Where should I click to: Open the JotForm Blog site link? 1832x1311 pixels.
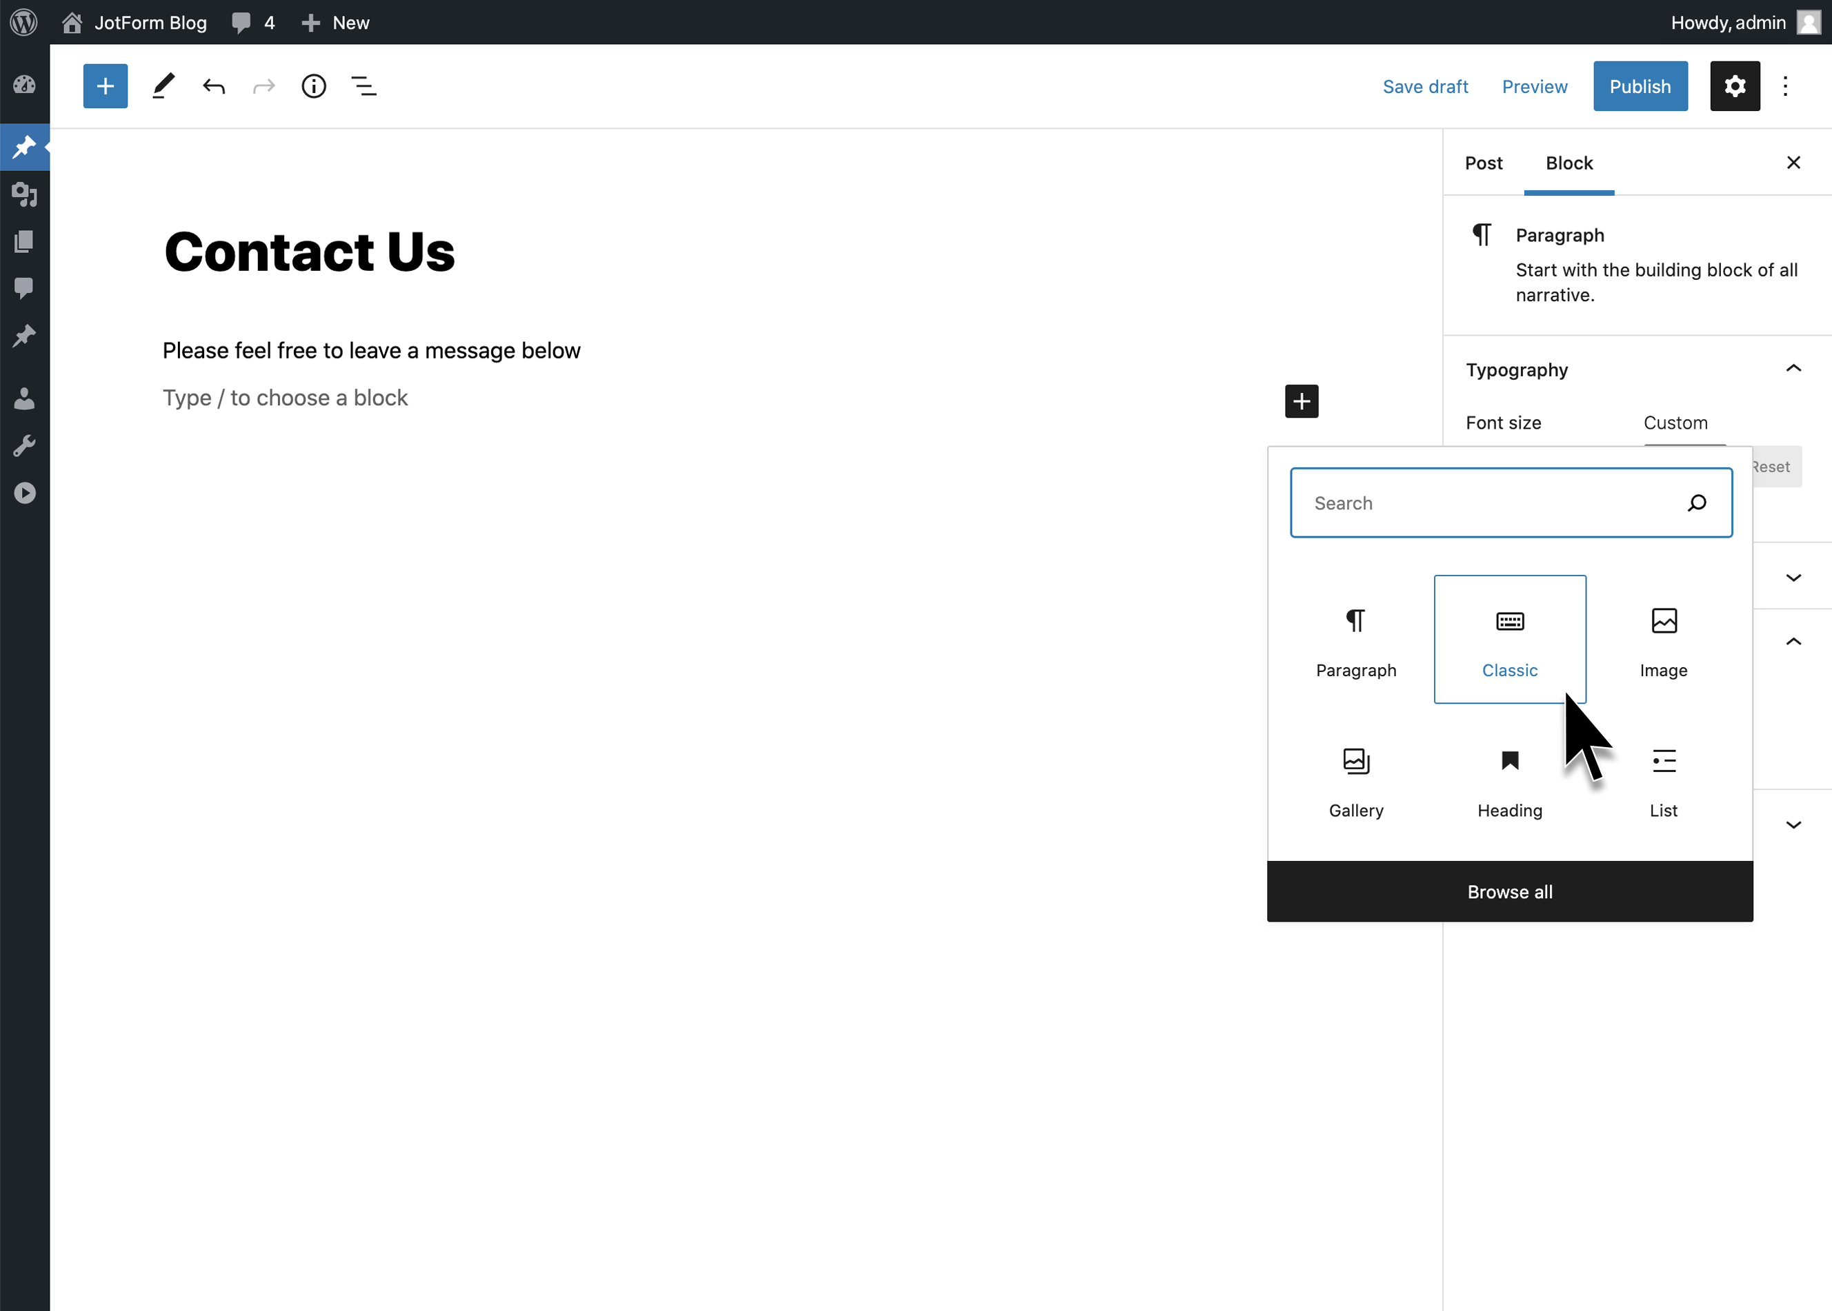(134, 23)
